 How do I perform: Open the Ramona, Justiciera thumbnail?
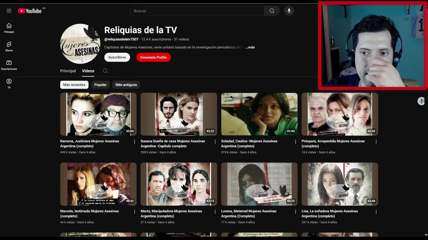[x=98, y=114]
